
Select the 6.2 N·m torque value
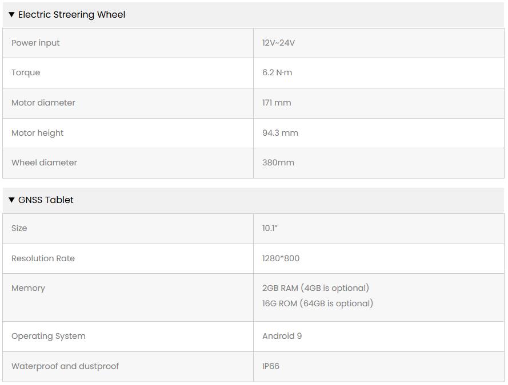click(x=277, y=73)
